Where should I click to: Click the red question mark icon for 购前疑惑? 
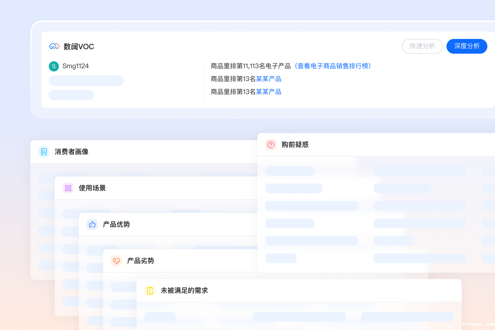click(x=271, y=144)
